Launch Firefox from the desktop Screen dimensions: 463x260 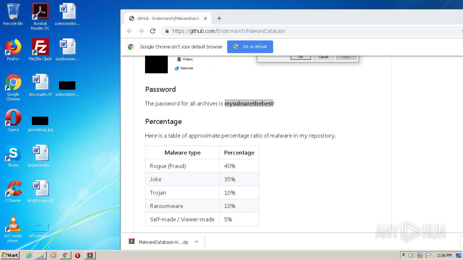[13, 50]
